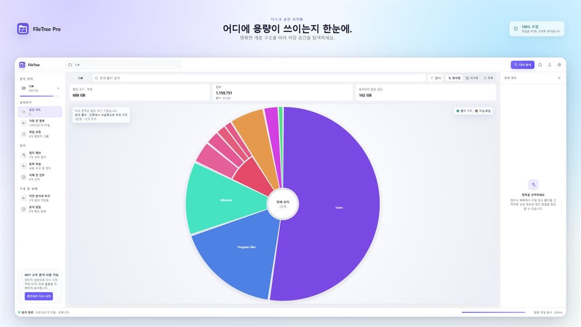
Task: Click the 688 GB allocated size card
Action: point(140,93)
